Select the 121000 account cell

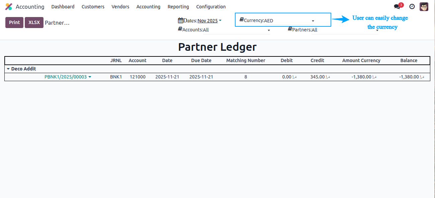(138, 77)
